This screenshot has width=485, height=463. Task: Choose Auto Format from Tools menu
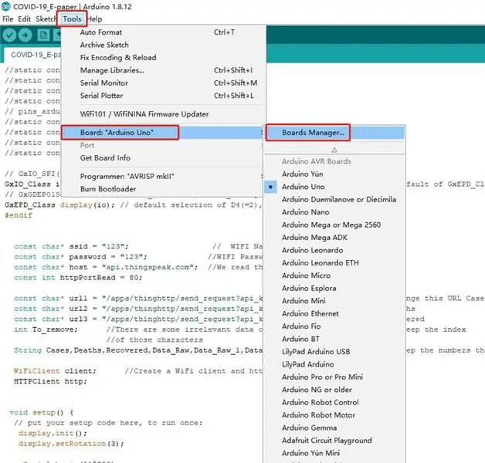pyautogui.click(x=163, y=32)
